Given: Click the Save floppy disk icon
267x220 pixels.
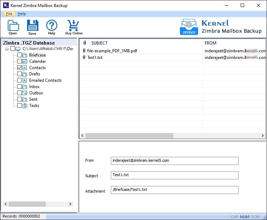Looking at the screenshot, I should pos(32,25).
